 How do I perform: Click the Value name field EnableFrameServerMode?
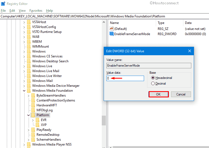point(149,66)
